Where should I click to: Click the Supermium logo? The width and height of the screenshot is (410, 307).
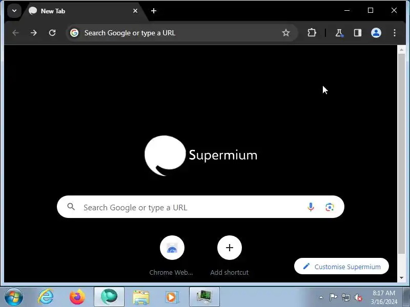coord(201,156)
